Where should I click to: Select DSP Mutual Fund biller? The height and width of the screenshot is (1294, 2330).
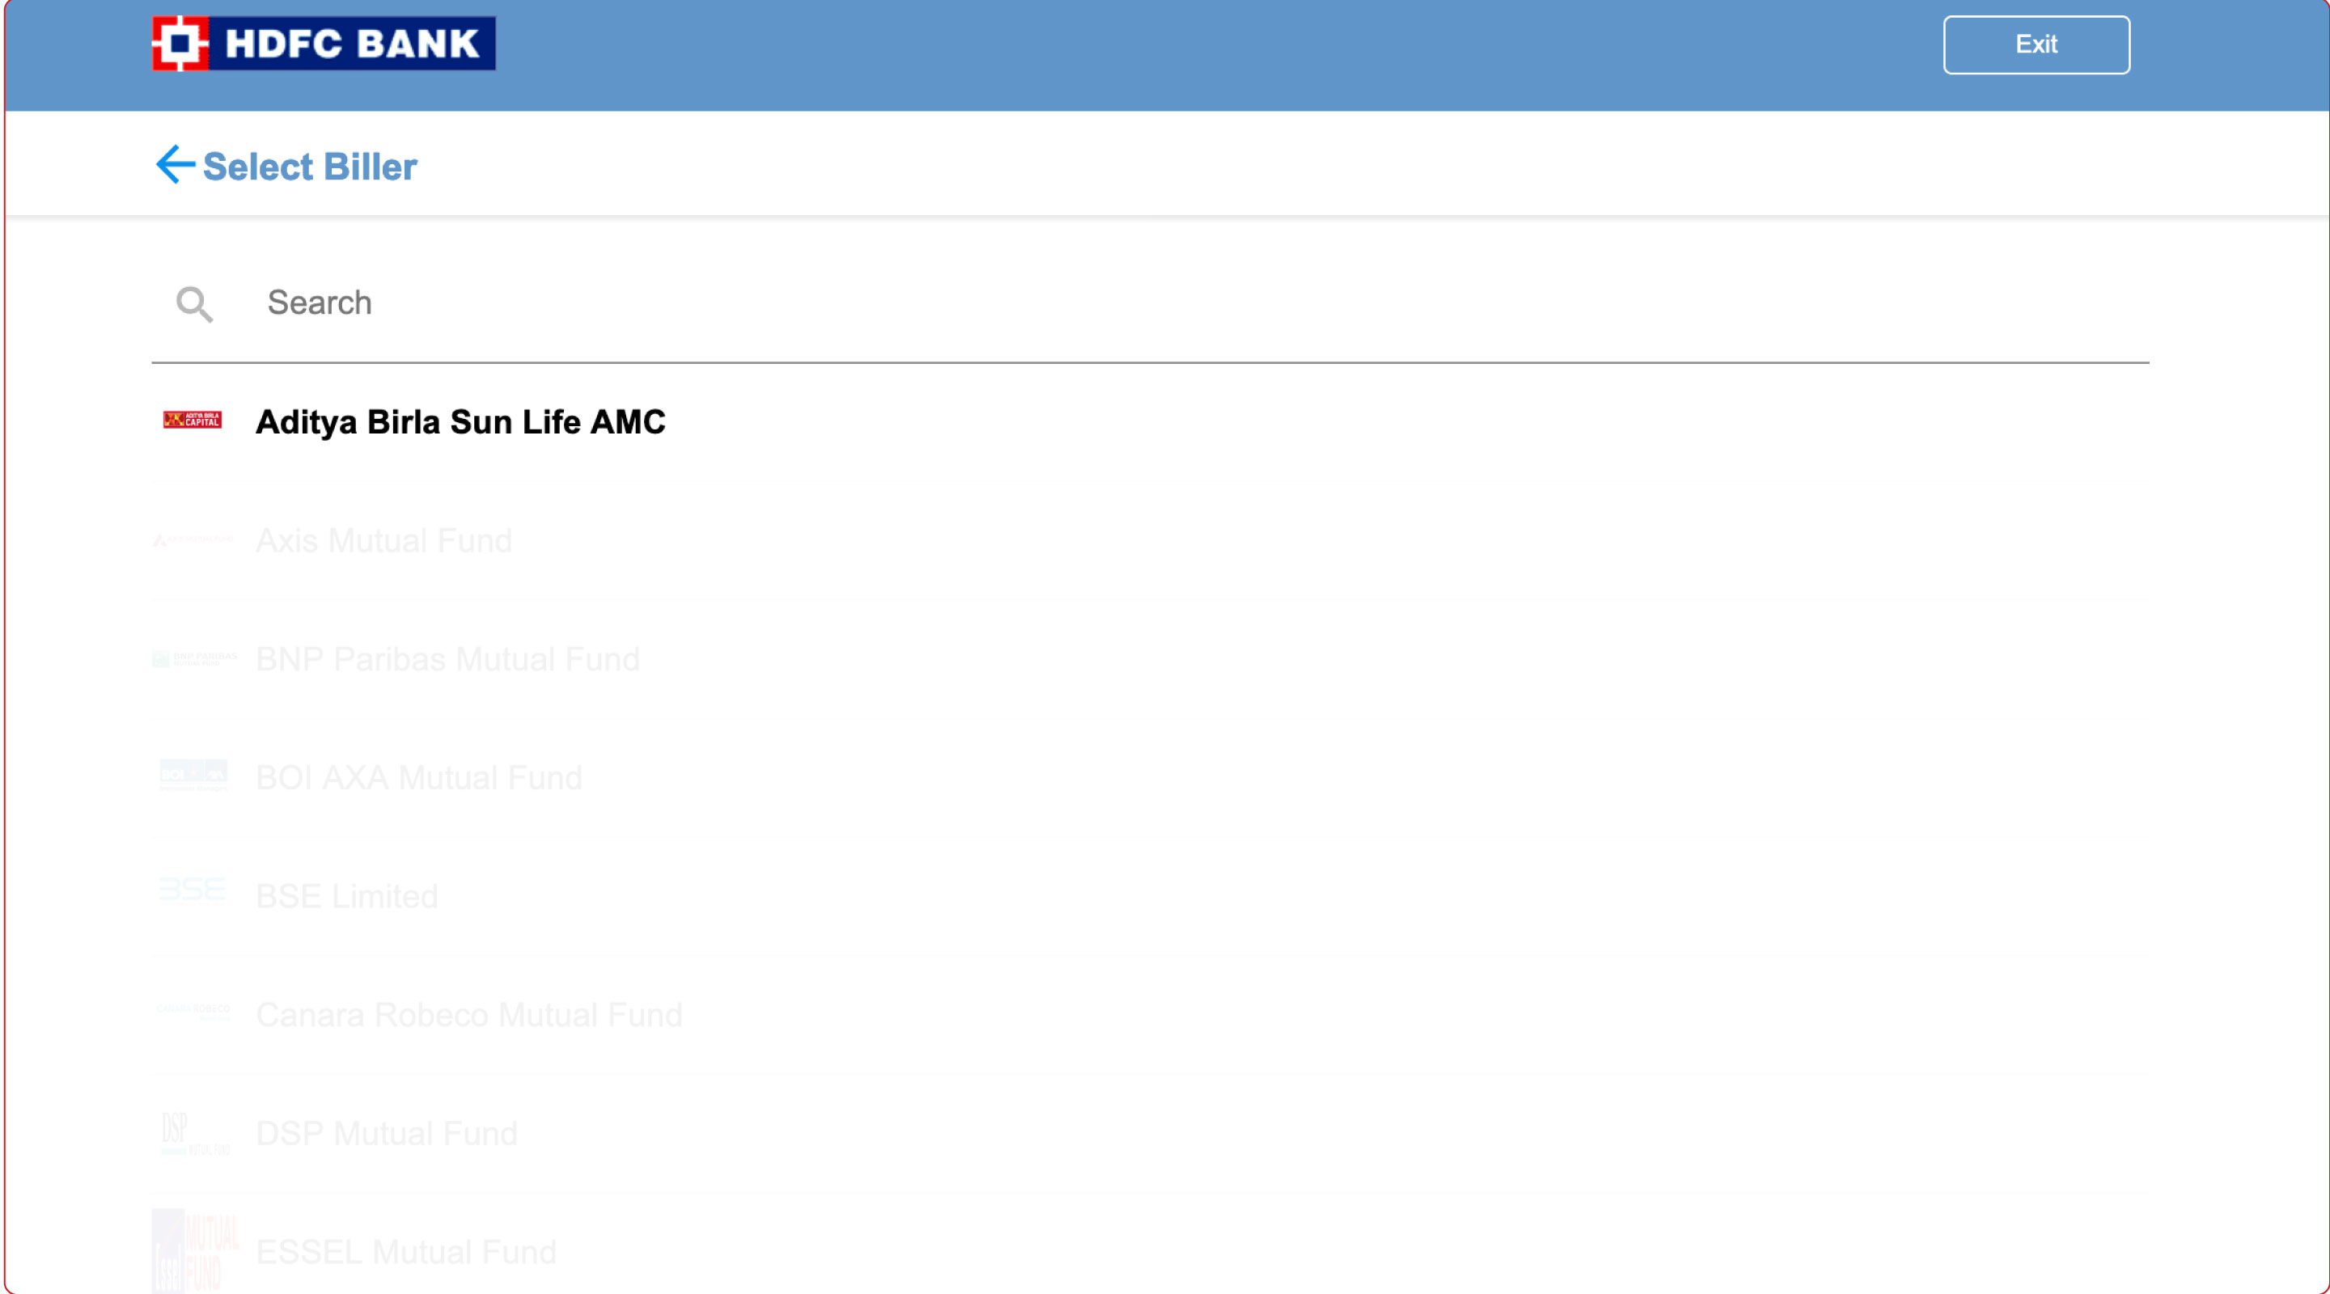[x=386, y=1134]
